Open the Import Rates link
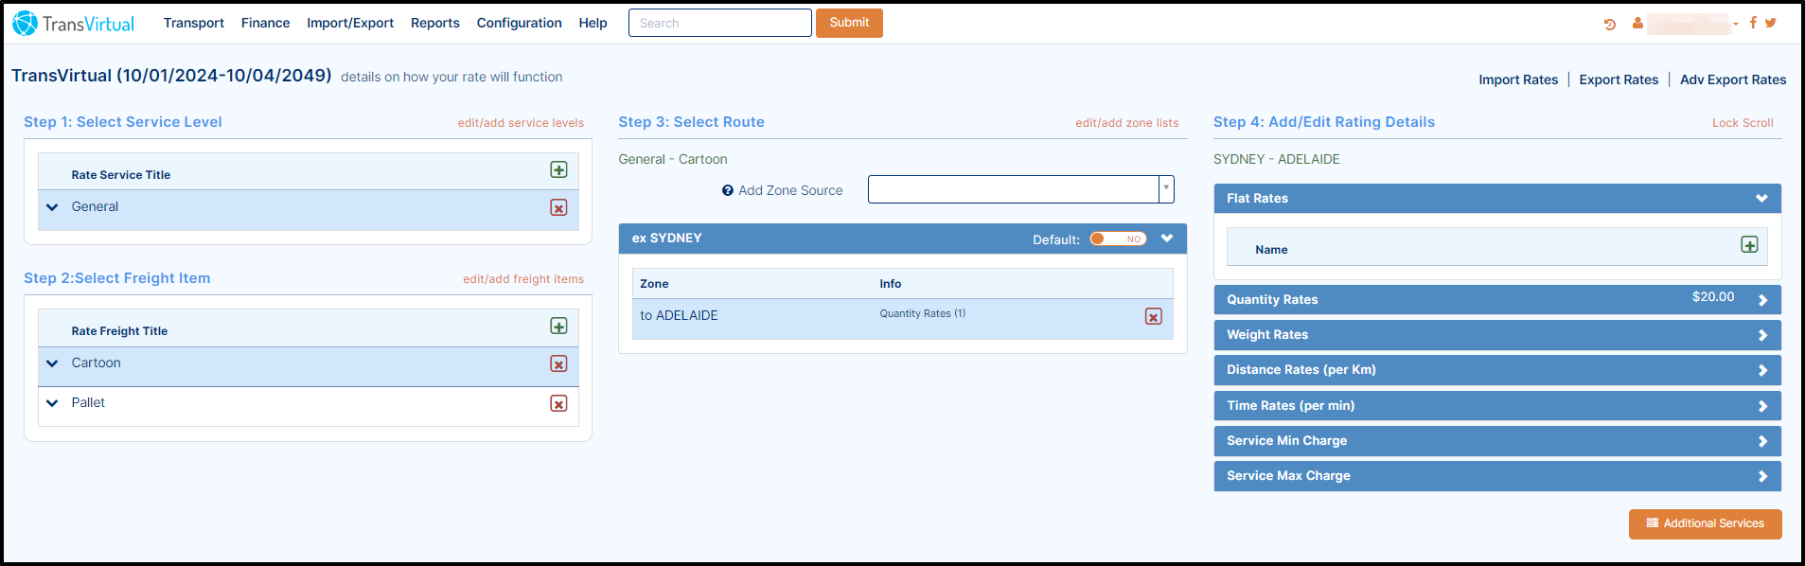The height and width of the screenshot is (566, 1805). point(1518,80)
